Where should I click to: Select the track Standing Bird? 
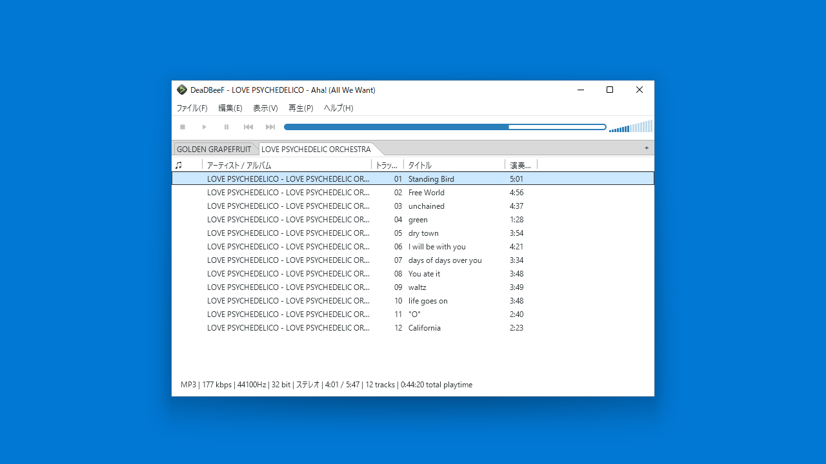pyautogui.click(x=413, y=179)
